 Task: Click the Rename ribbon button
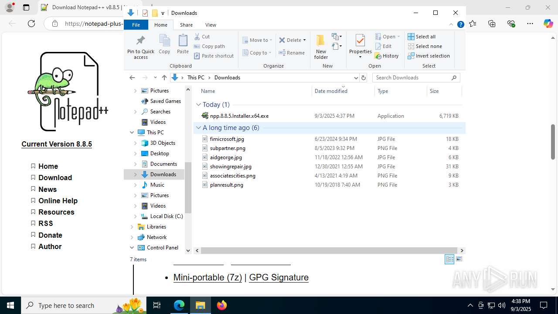(x=292, y=53)
